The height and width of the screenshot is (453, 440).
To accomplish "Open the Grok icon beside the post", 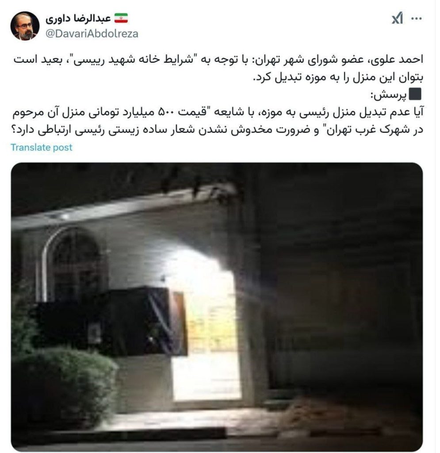I will pyautogui.click(x=397, y=19).
